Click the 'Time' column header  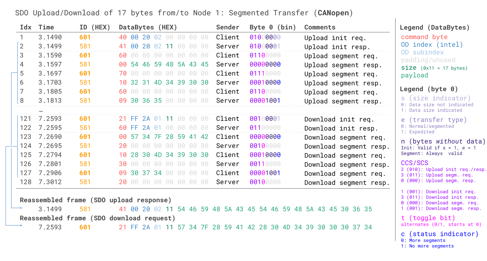pos(46,27)
